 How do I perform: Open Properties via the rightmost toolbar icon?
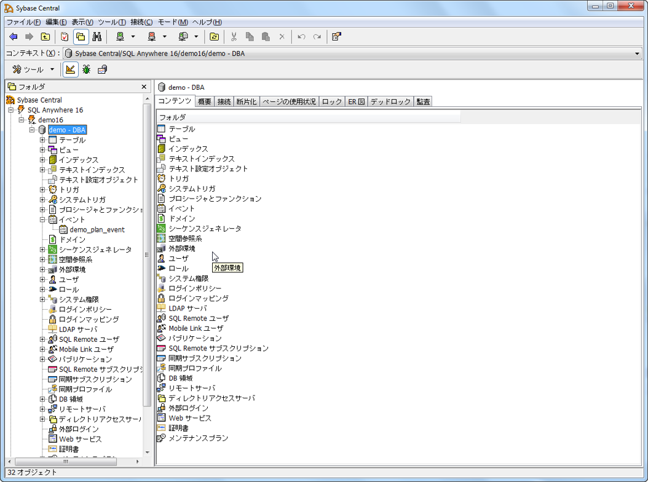tap(336, 36)
